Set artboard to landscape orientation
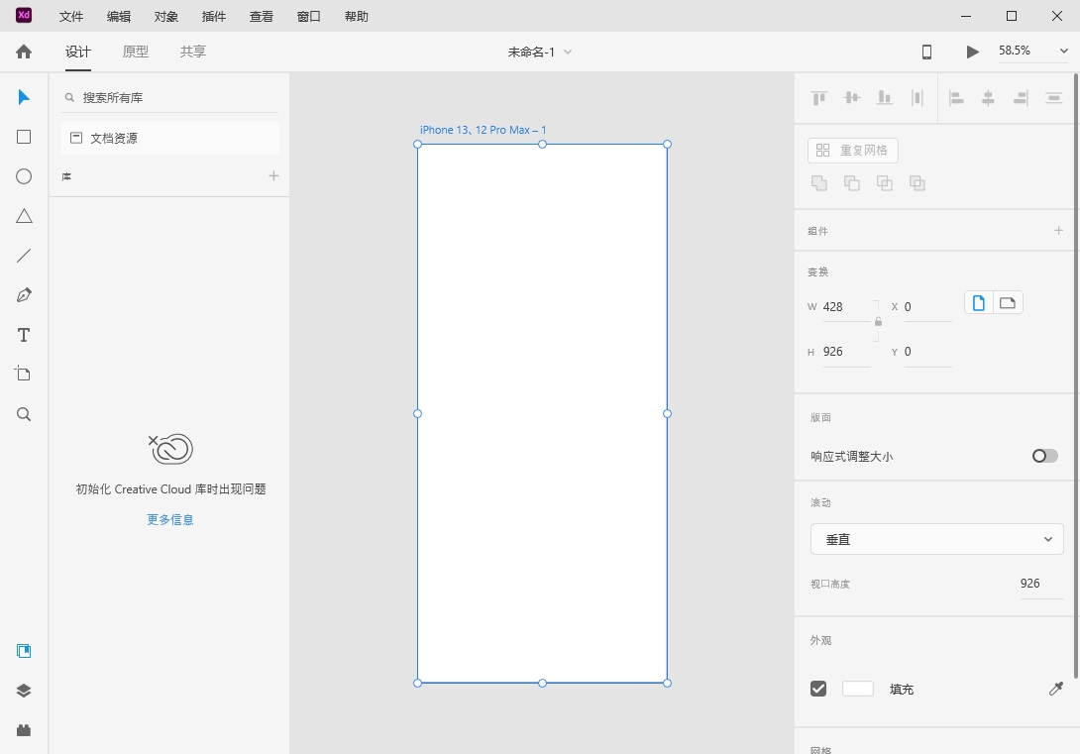The height and width of the screenshot is (754, 1080). 1008,303
